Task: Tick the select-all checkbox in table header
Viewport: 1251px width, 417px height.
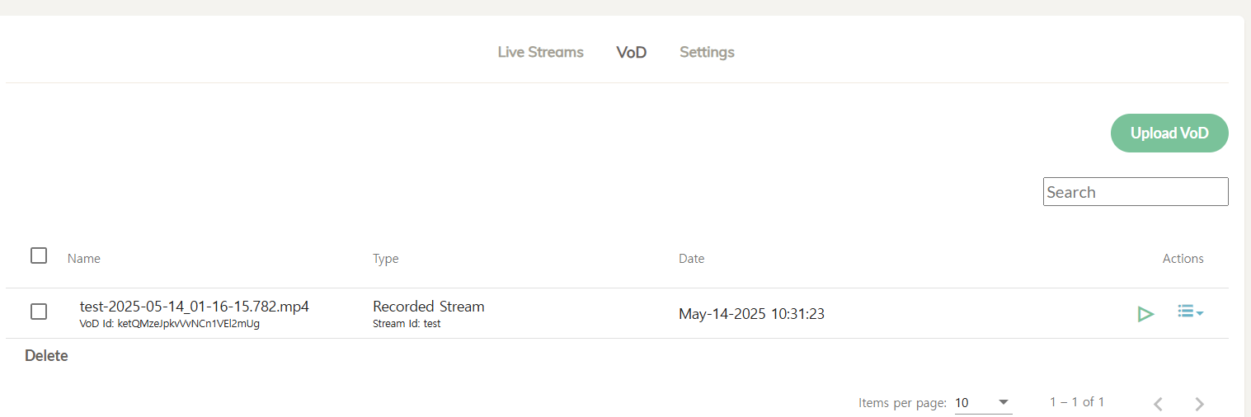Action: point(39,255)
